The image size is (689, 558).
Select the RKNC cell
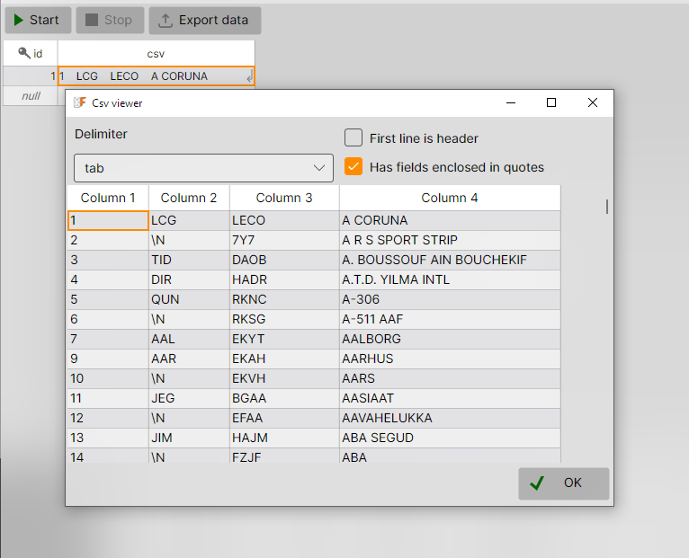(284, 299)
